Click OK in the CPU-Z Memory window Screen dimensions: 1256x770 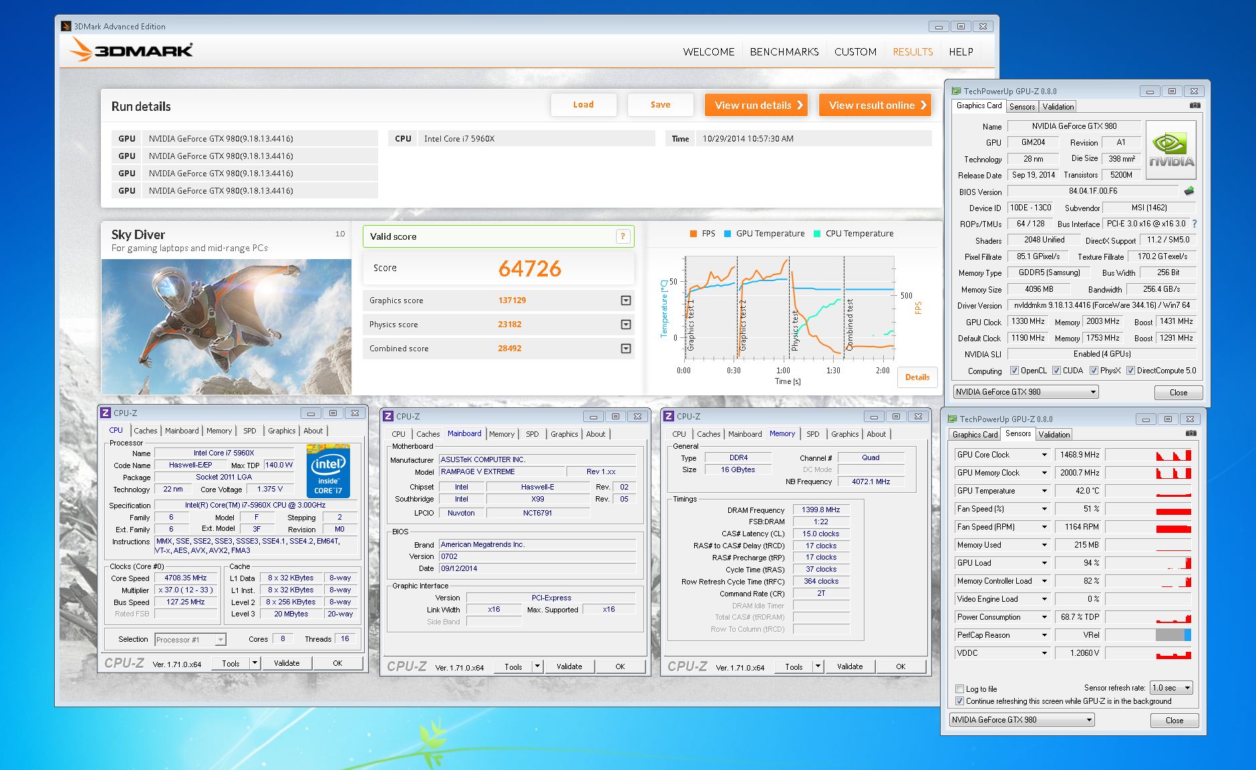pos(901,666)
